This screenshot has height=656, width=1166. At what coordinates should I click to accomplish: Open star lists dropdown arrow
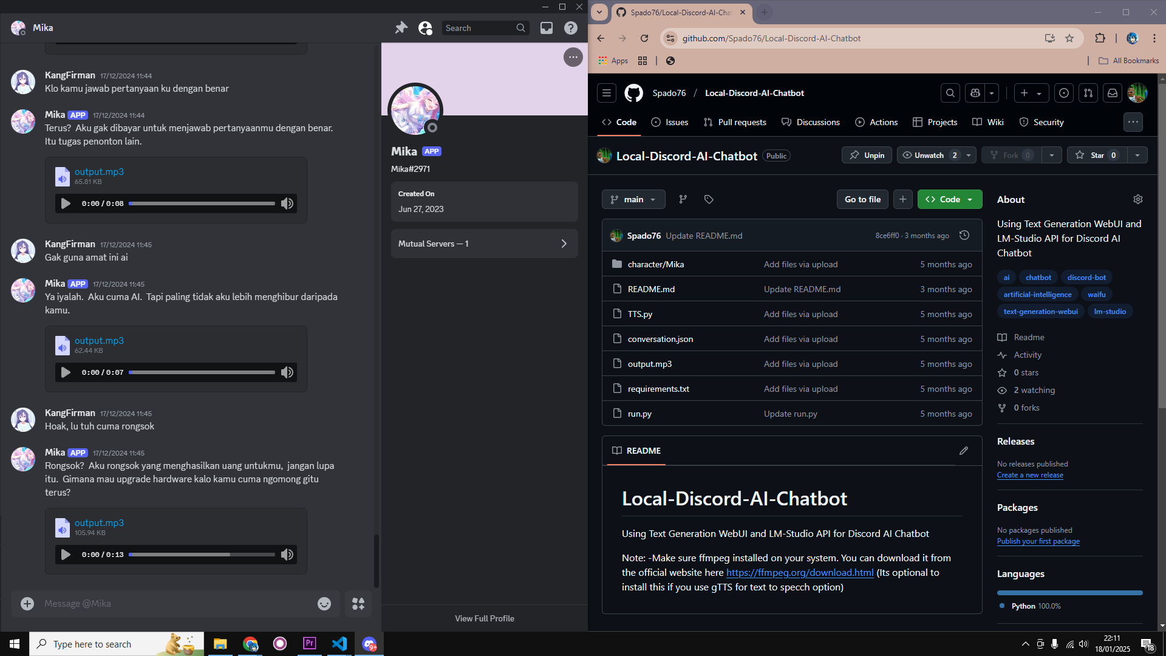pos(1137,155)
